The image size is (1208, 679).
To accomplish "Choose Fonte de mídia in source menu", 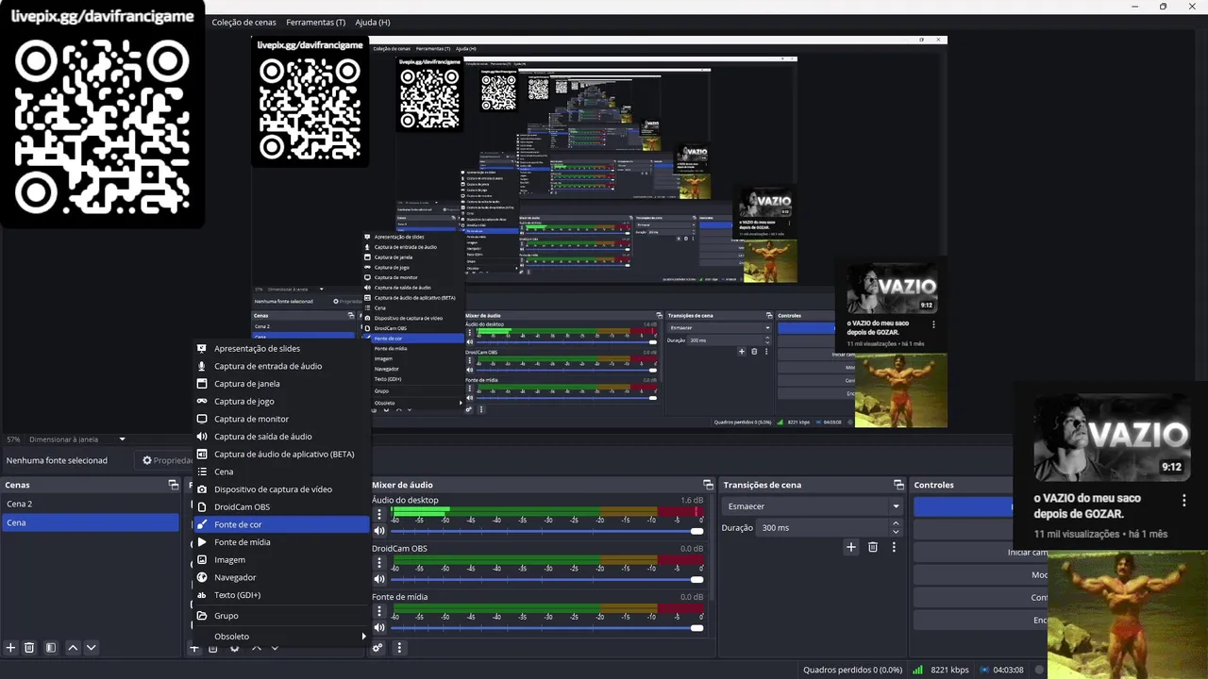I will (x=281, y=542).
